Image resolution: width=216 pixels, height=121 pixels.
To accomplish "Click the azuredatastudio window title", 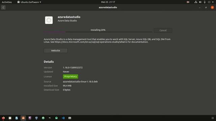I will (x=108, y=7).
